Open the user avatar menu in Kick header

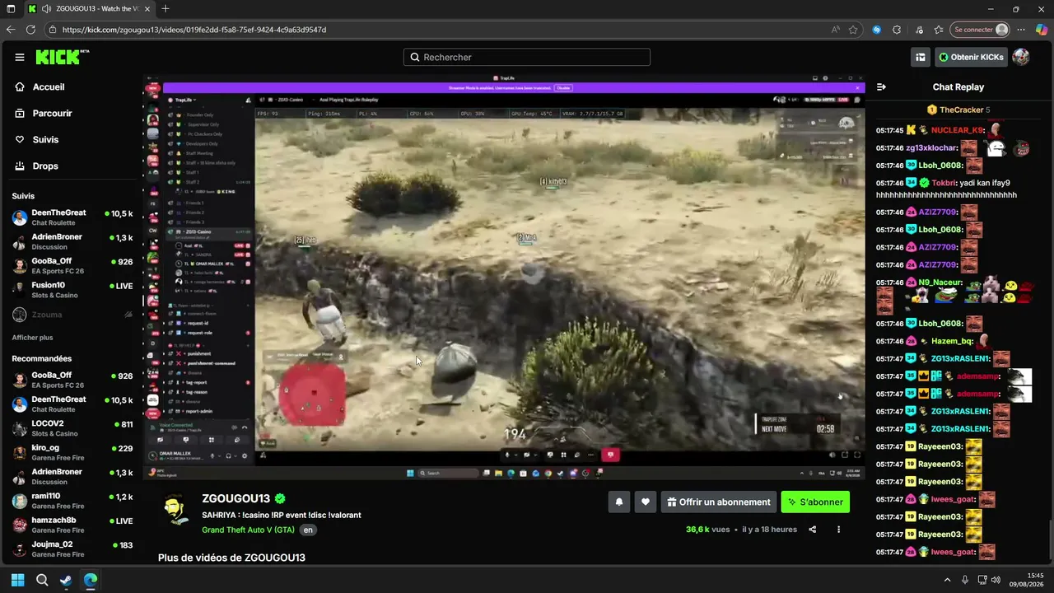pos(1021,57)
